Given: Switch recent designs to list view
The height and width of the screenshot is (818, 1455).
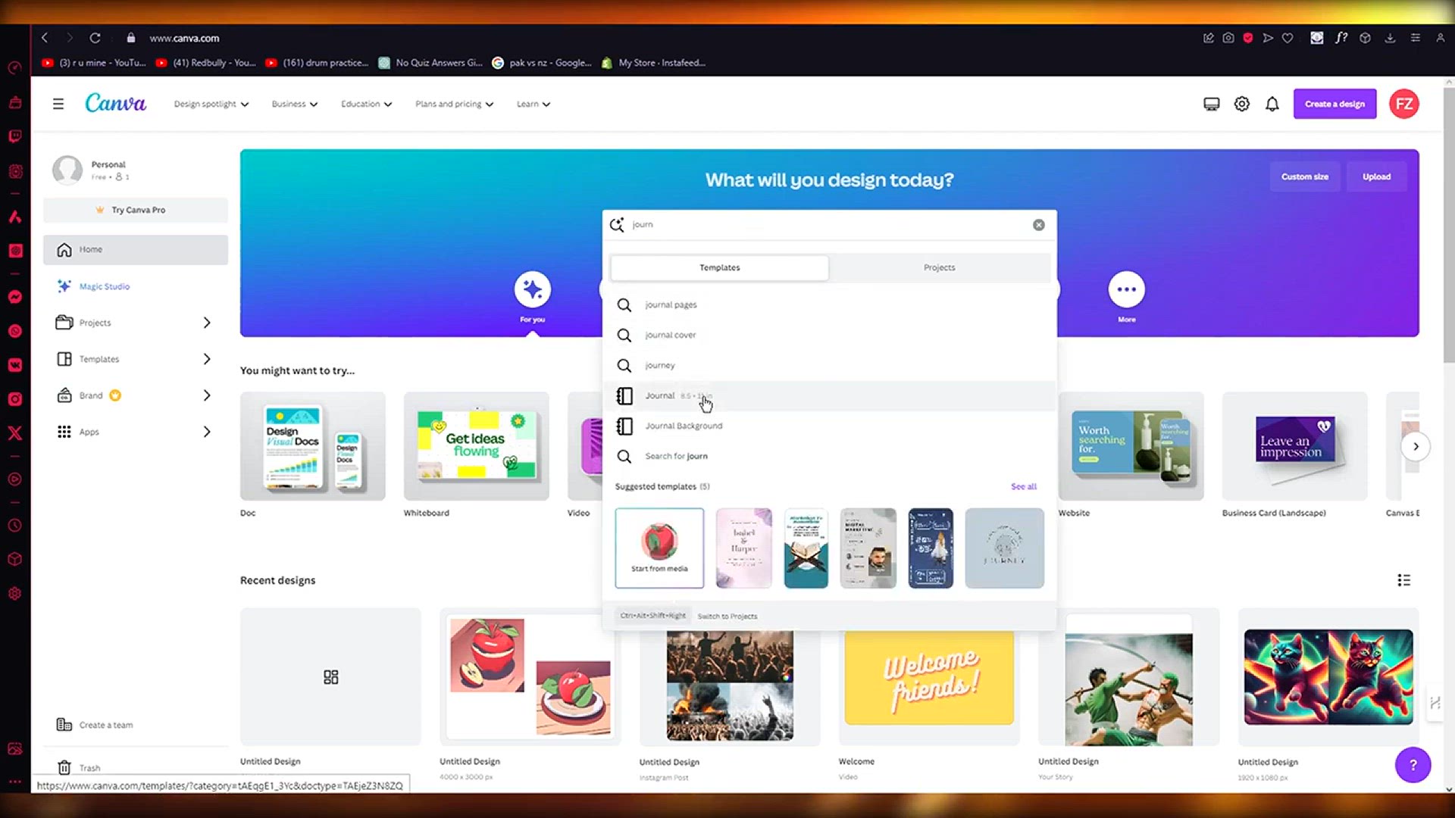Looking at the screenshot, I should (1403, 580).
